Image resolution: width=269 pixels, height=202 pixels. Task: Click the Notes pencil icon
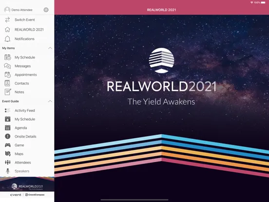click(8, 92)
